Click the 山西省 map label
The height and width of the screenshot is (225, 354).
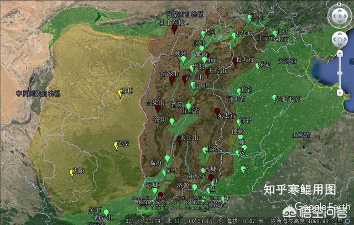[190, 111]
